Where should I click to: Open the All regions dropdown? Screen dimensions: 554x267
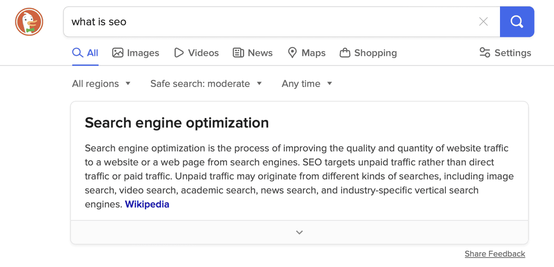[x=102, y=83]
